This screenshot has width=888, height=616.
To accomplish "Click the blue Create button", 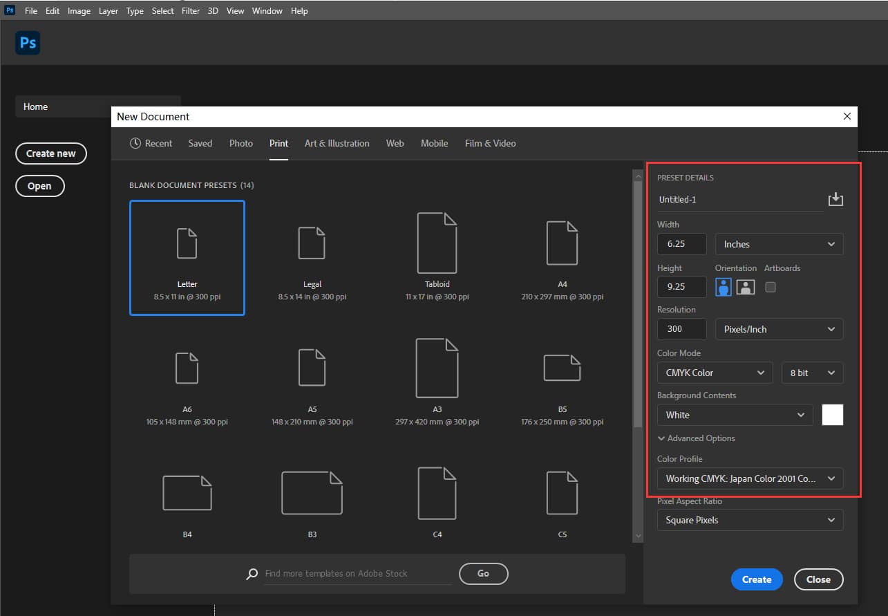I will 757,579.
